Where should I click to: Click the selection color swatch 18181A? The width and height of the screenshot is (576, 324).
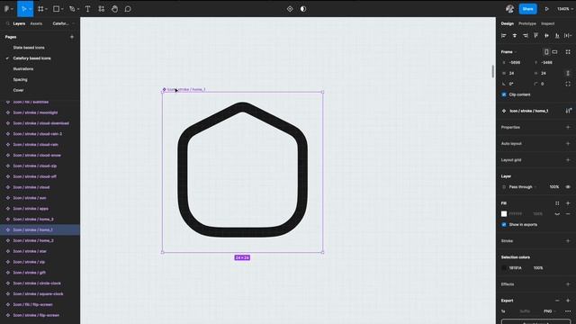click(x=504, y=268)
